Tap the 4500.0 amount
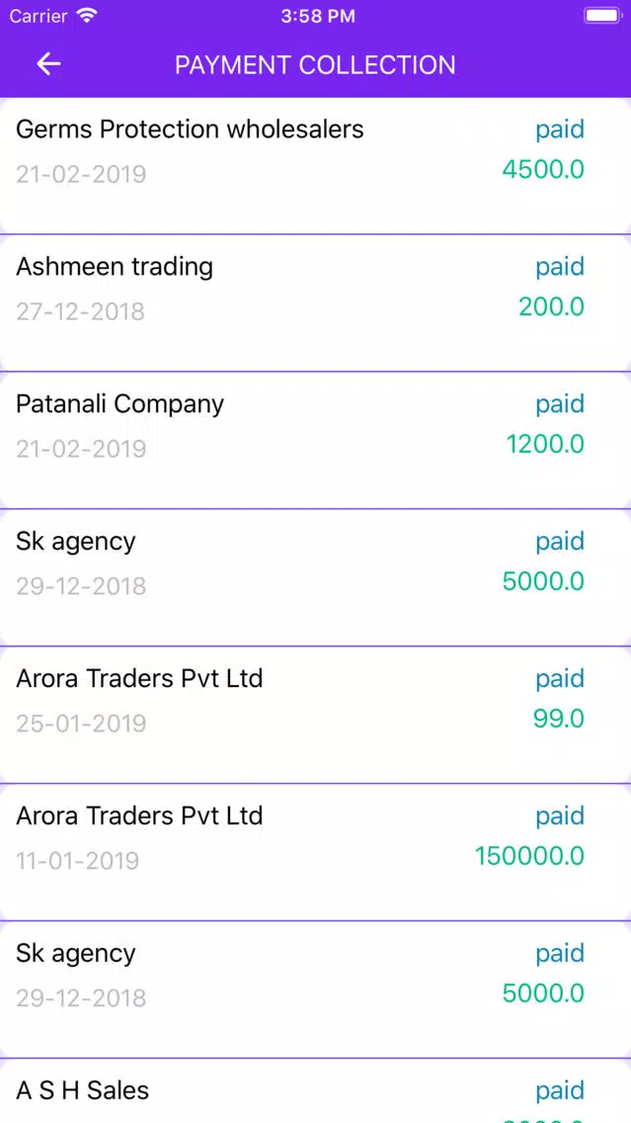 point(543,170)
